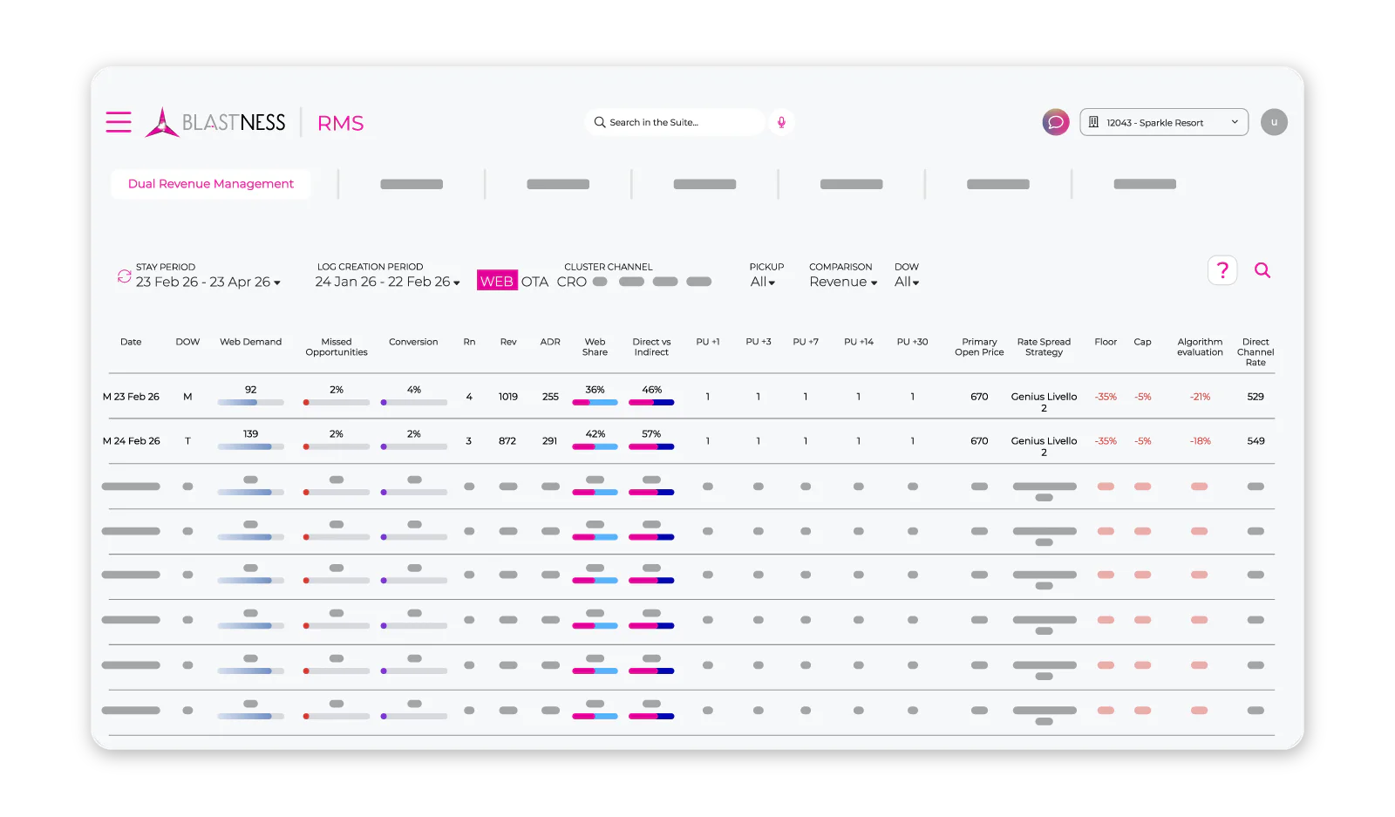Click the Direct Channel Rate column header

(1255, 352)
